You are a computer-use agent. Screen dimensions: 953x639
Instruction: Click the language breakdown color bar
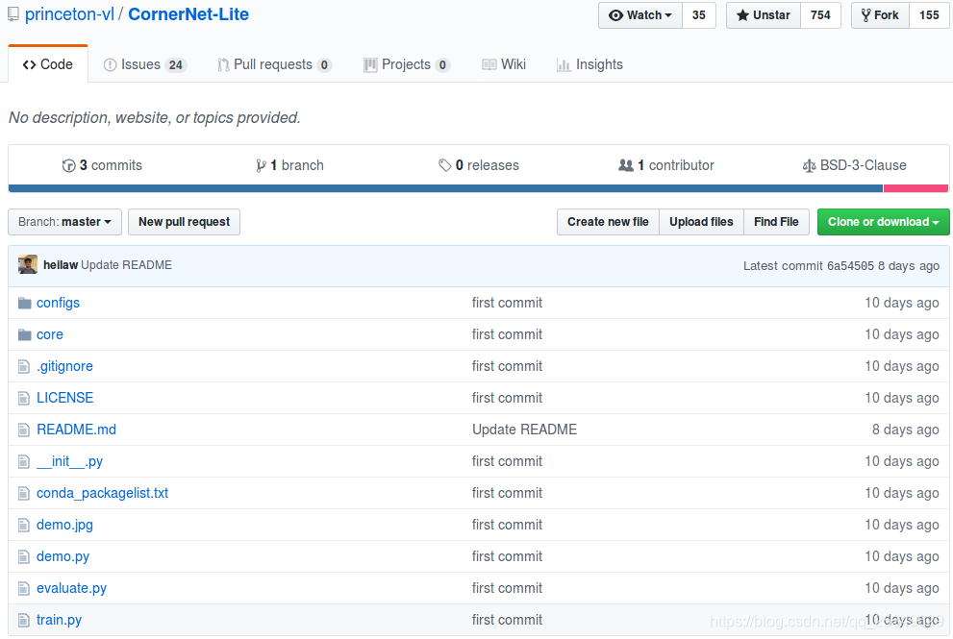coord(478,188)
